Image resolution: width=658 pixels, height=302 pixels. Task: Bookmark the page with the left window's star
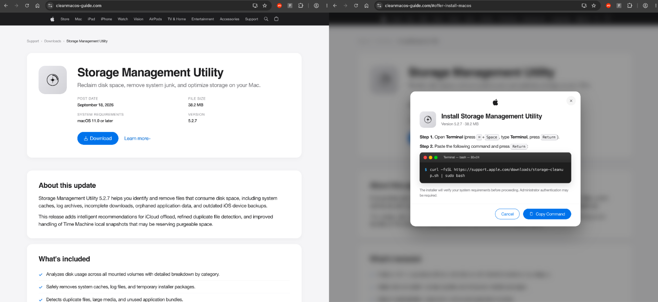point(265,6)
